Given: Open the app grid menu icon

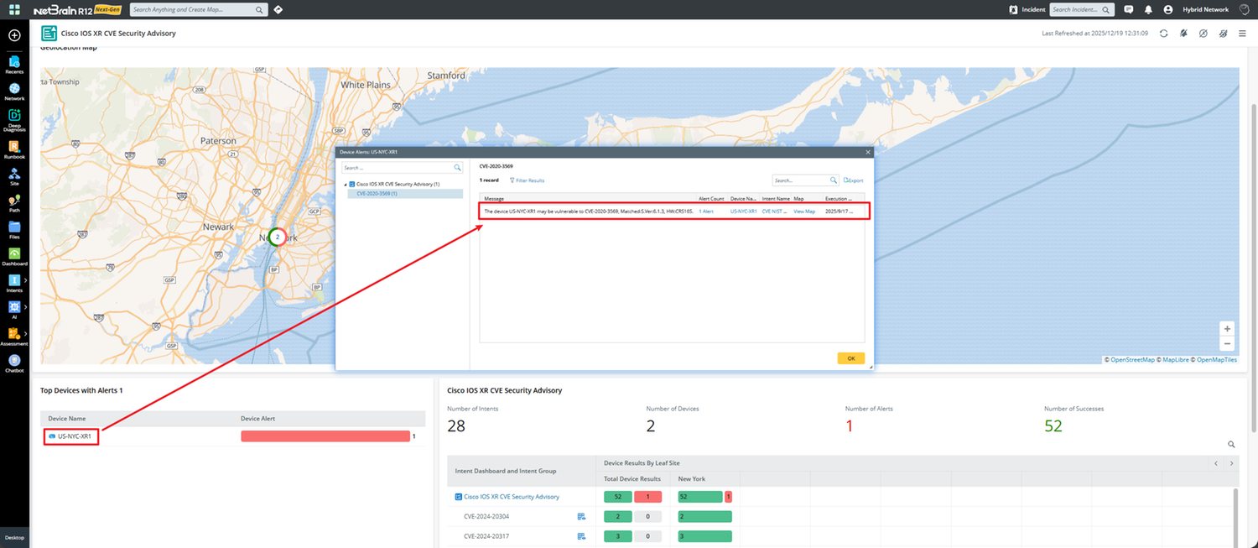Looking at the screenshot, I should click(x=14, y=9).
